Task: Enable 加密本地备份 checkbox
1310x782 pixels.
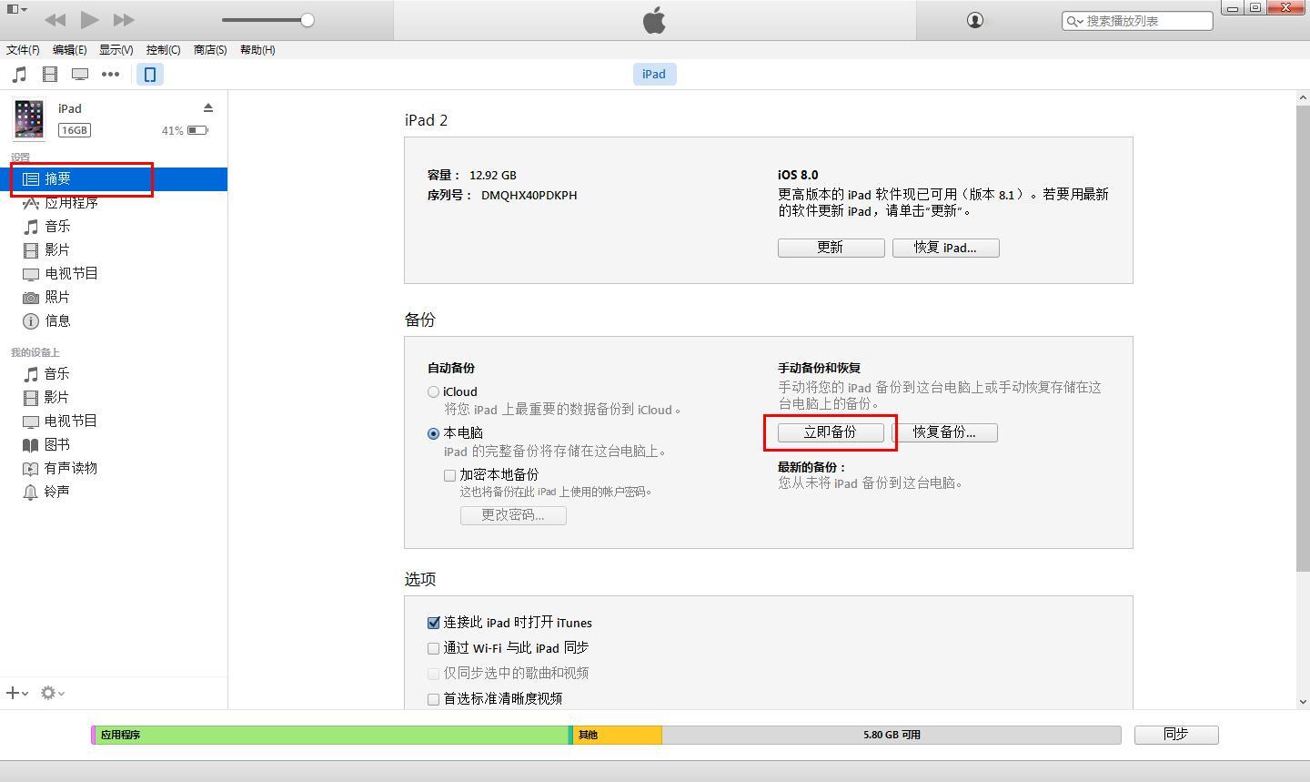Action: 449,474
